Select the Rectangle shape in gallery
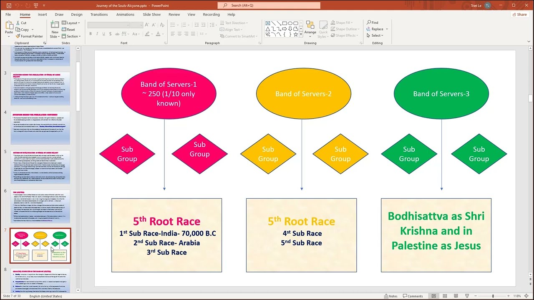534x300 pixels. [x=284, y=23]
